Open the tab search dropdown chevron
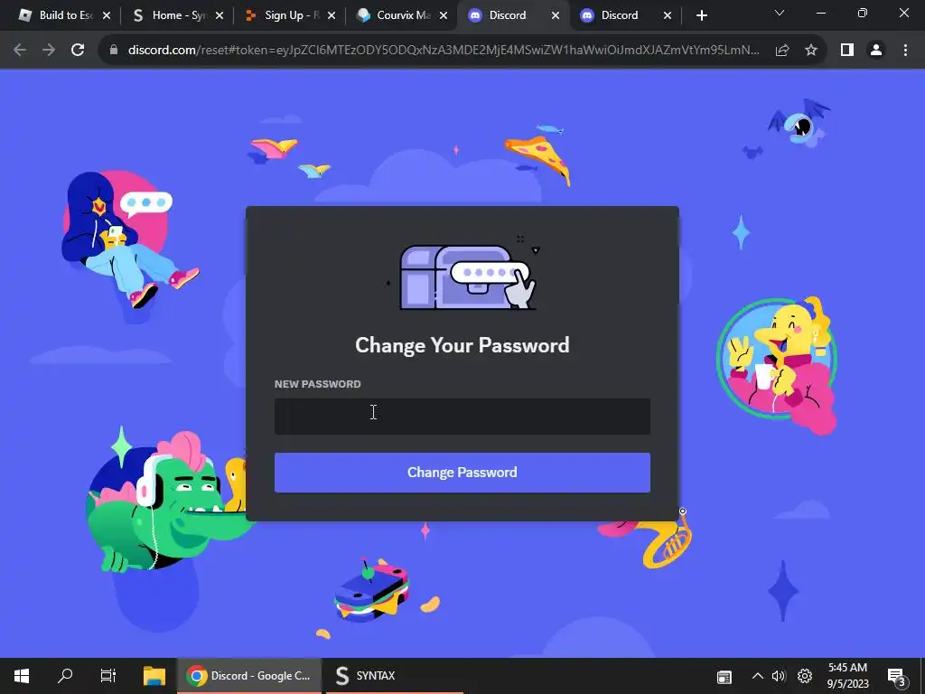The width and height of the screenshot is (925, 694). (780, 13)
